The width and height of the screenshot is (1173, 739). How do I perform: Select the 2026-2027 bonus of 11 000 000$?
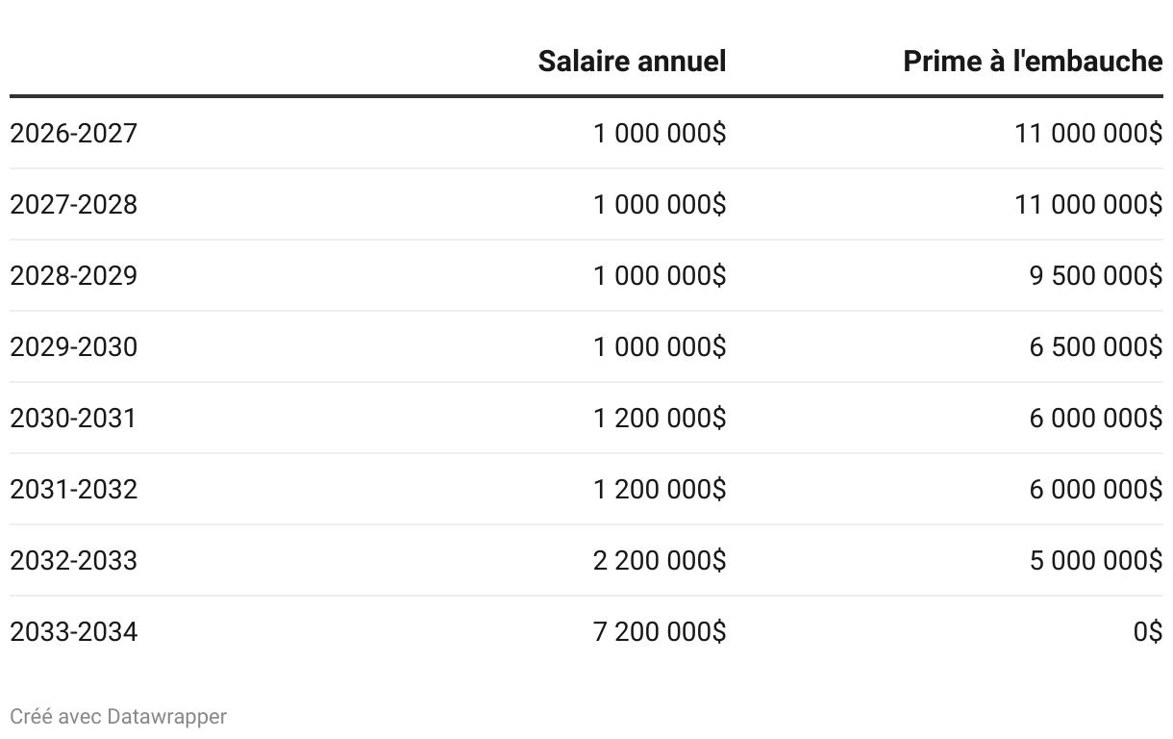(1088, 134)
